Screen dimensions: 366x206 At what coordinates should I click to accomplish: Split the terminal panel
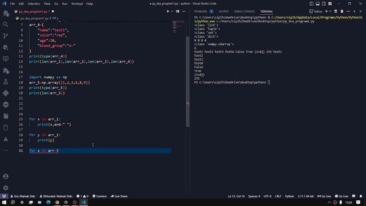(x=336, y=11)
